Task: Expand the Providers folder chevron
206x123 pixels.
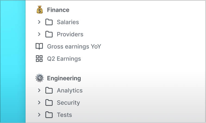Action: (x=39, y=34)
